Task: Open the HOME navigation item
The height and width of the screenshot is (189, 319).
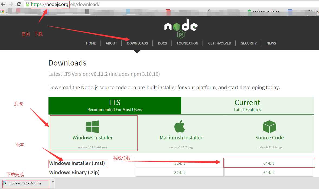Action: (x=91, y=43)
